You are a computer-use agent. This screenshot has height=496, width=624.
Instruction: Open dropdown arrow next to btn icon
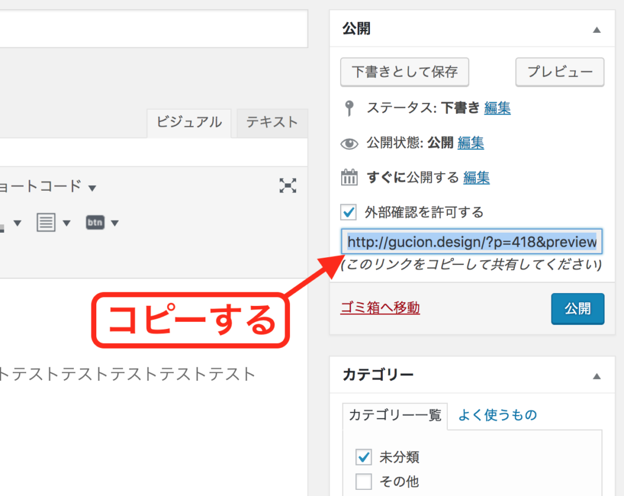click(x=114, y=224)
